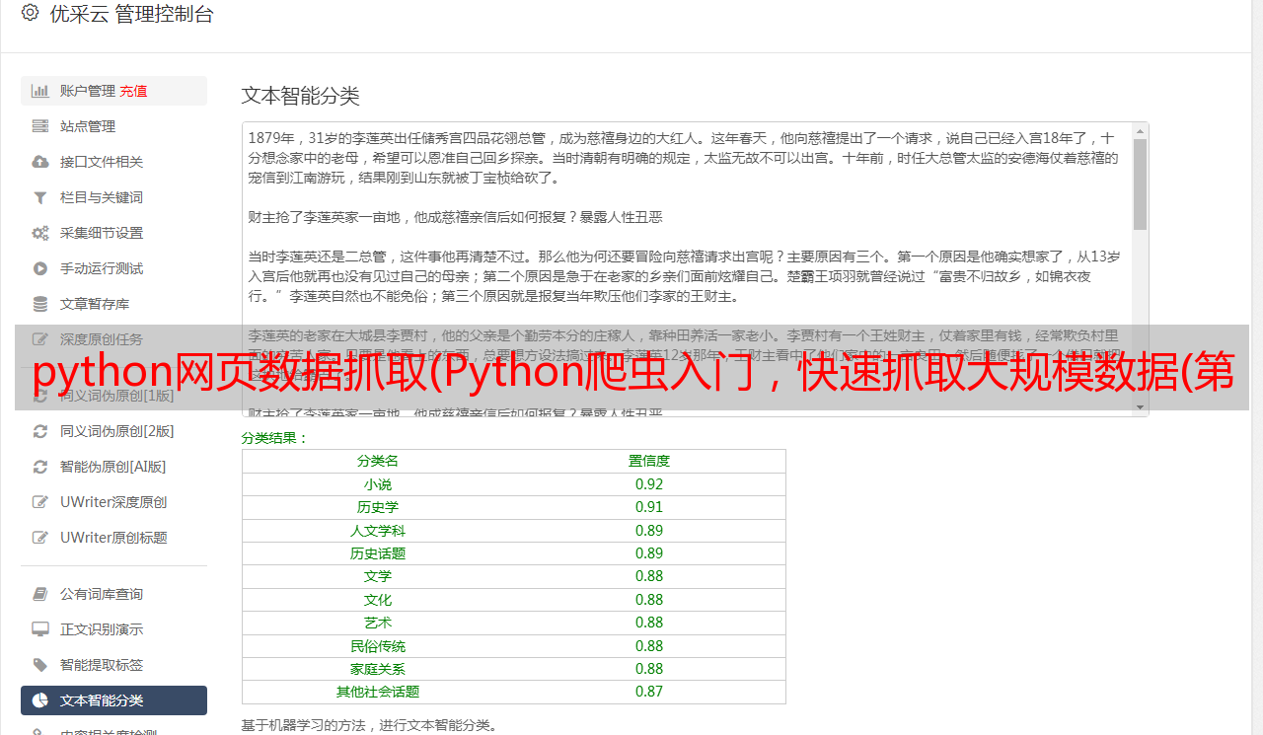Click the edit icon for UWriter深度原创
Screen dimensions: 1263x735
[x=40, y=502]
